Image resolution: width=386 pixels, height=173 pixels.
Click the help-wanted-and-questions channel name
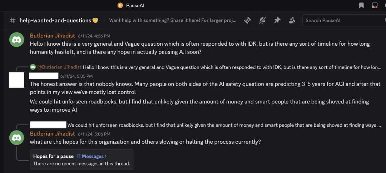55,20
